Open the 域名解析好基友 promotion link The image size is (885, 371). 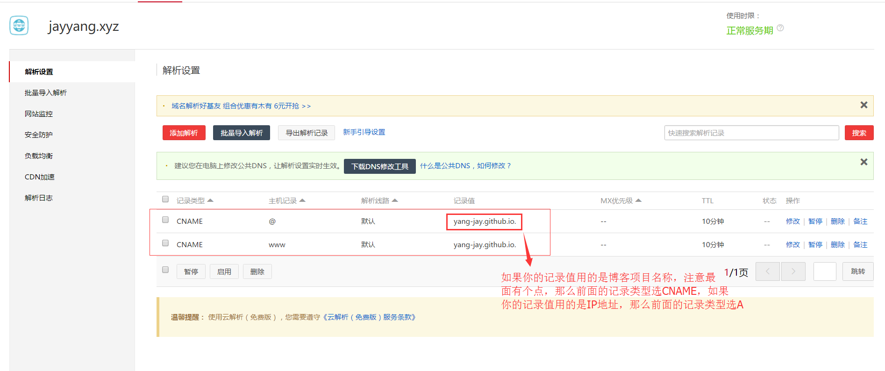[241, 106]
